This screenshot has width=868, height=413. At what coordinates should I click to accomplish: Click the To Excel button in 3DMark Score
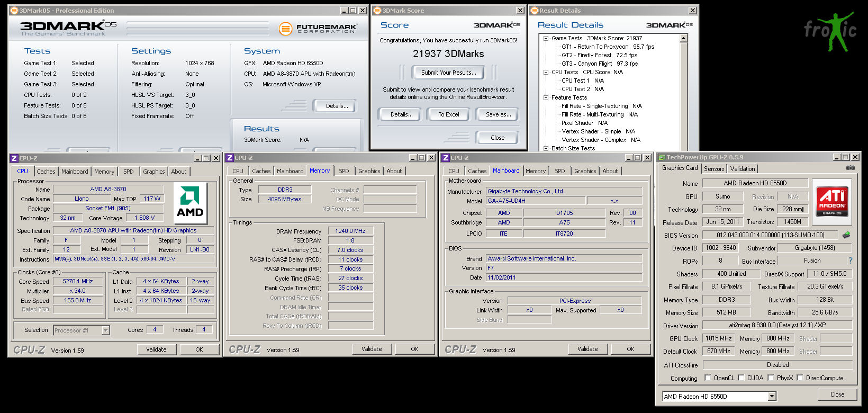pos(449,114)
